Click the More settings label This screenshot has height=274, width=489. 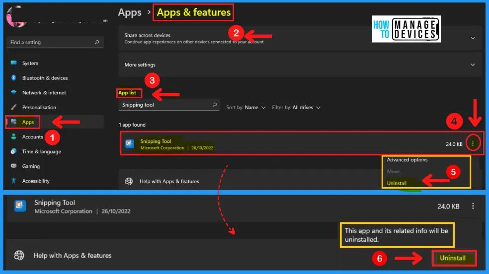coord(140,65)
